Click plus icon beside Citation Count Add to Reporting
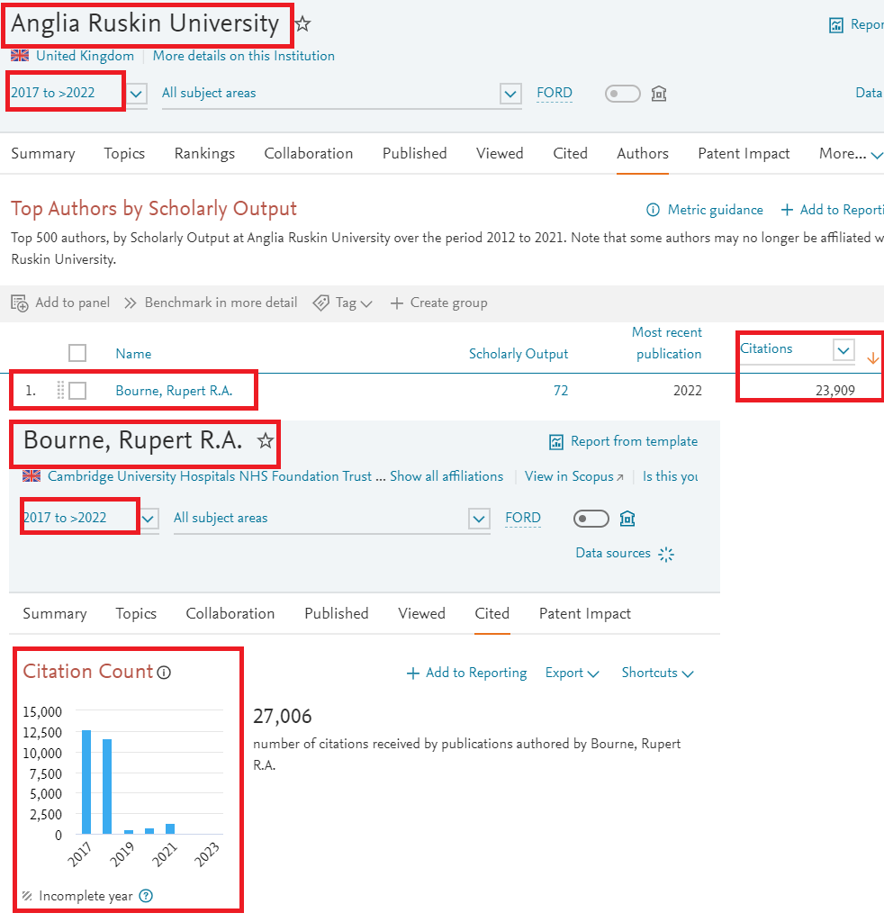Viewport: 884px width, 922px height. 413,673
